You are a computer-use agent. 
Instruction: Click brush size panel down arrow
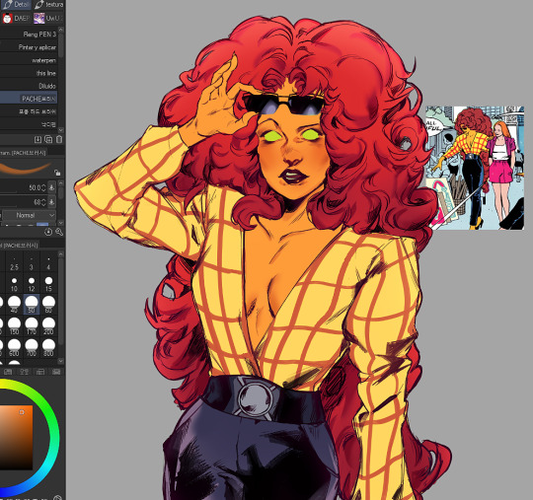[x=61, y=361]
